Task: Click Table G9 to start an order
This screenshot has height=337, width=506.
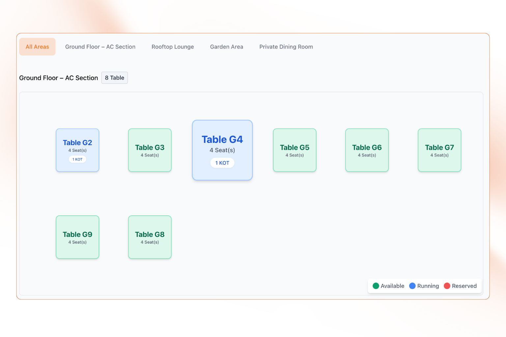Action: tap(77, 237)
